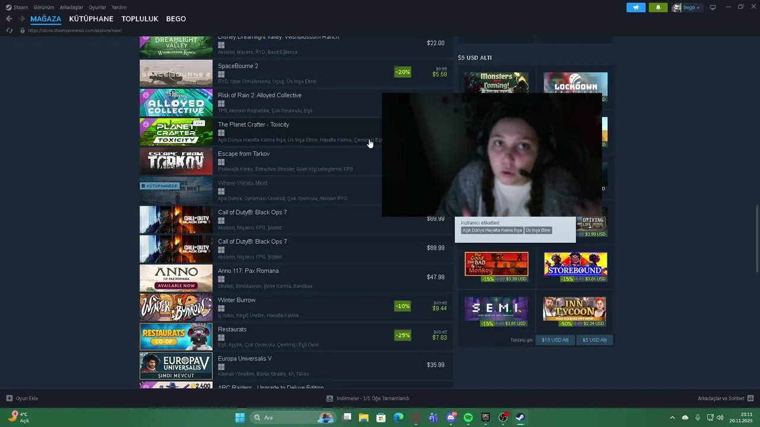760x427 pixels.
Task: Open Epic Games Launcher from taskbar
Action: pos(486,418)
